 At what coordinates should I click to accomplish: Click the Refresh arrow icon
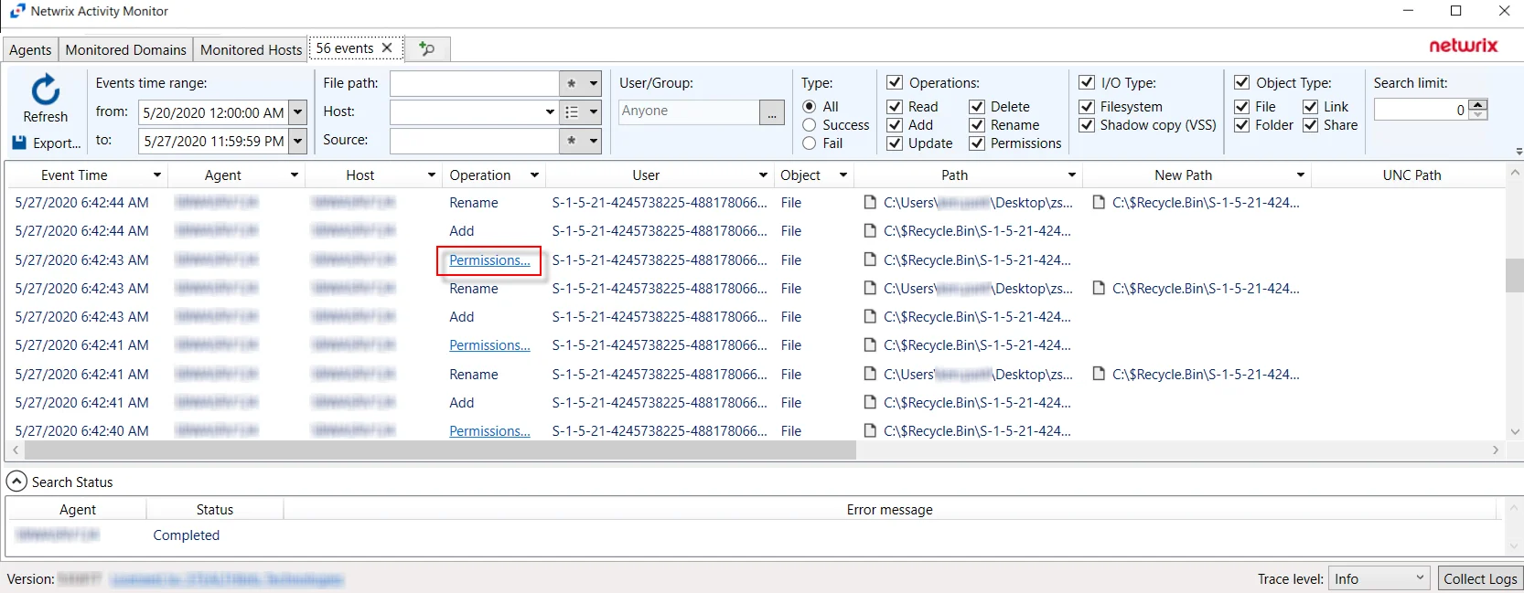(x=46, y=90)
